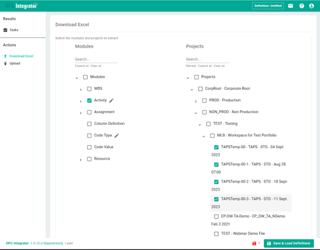
Task: Click the Tasks clipboard icon in sidebar
Action: click(5, 30)
